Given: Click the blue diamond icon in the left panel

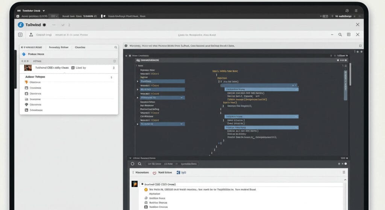Looking at the screenshot, I should tap(24, 54).
